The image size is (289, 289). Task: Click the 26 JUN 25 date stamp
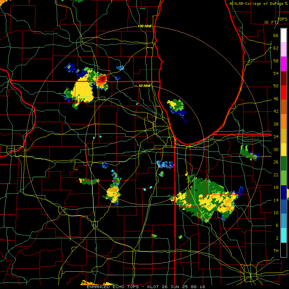(175, 287)
